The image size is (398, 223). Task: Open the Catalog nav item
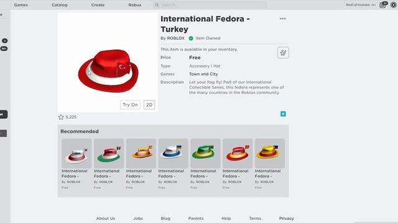pos(60,5)
